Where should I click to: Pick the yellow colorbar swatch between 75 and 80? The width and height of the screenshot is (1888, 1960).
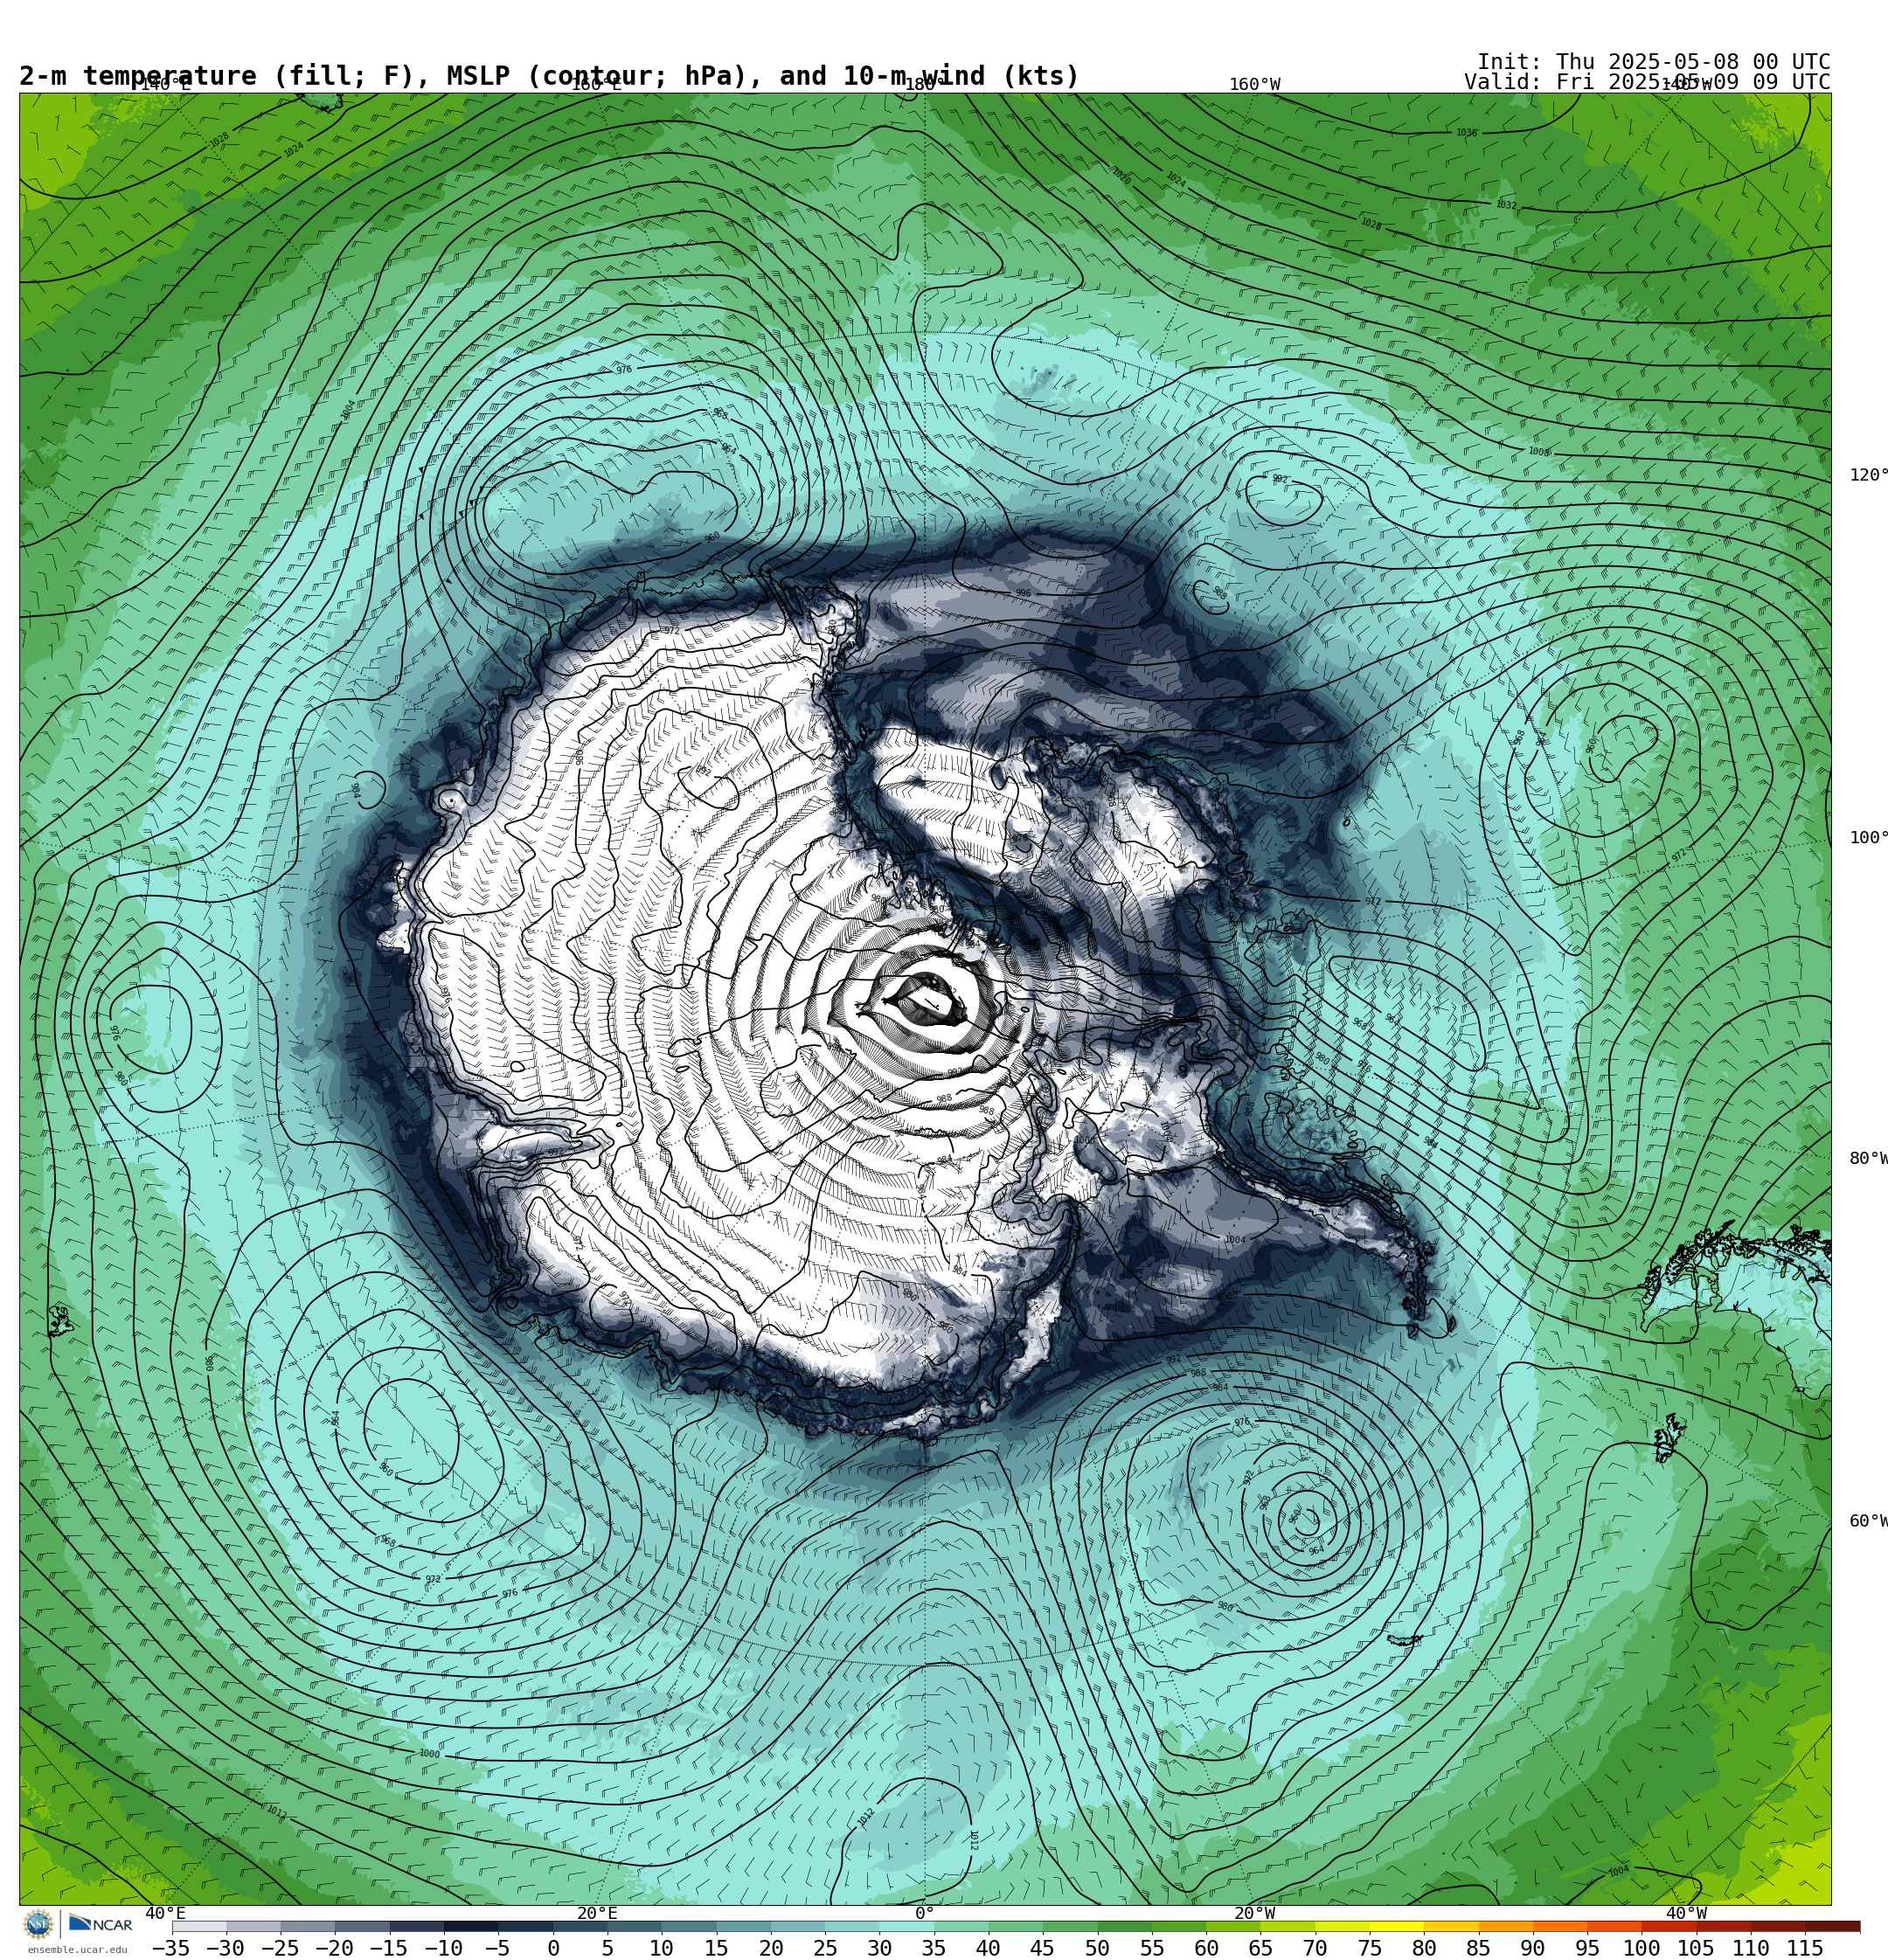(x=1396, y=1926)
